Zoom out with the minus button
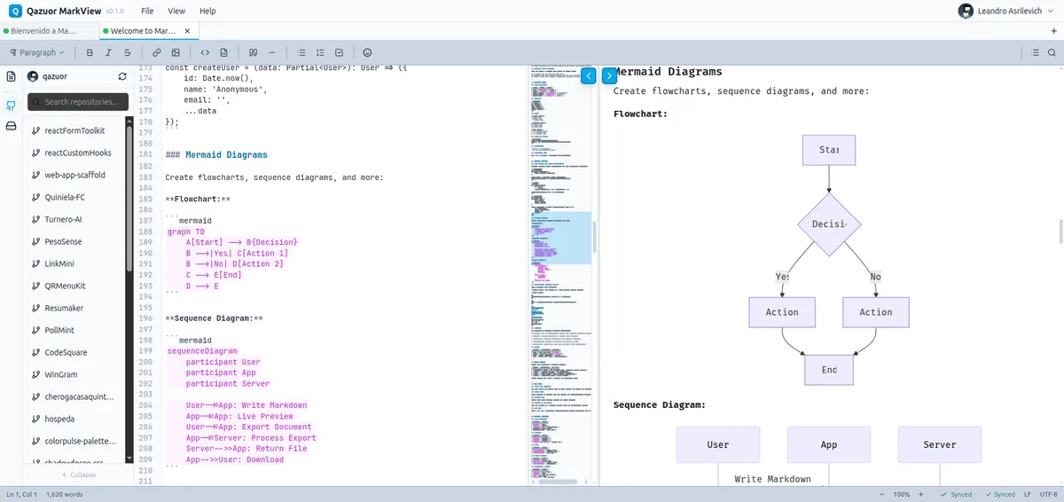Screen dimensions: 1064x502 [x=881, y=494]
